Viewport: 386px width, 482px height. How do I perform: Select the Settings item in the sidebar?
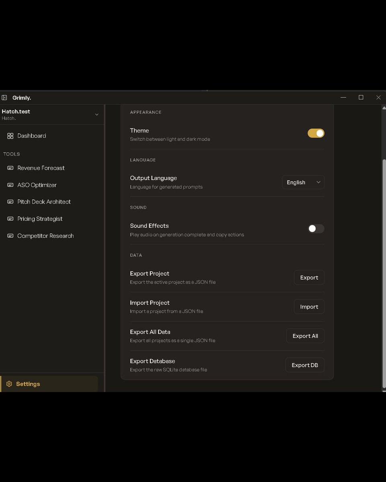[49, 384]
